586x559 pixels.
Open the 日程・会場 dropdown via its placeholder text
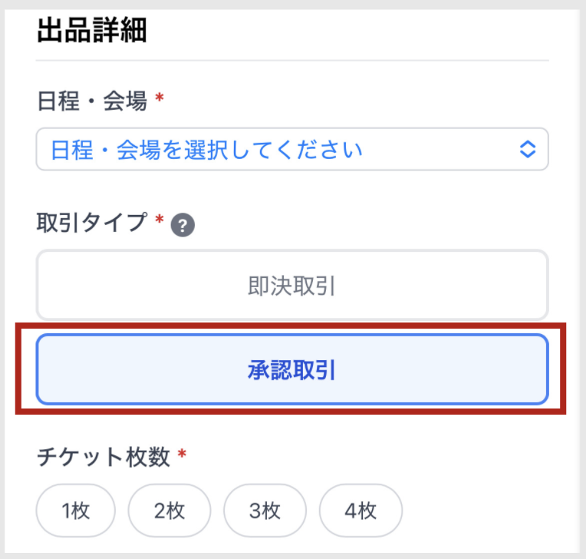point(206,149)
